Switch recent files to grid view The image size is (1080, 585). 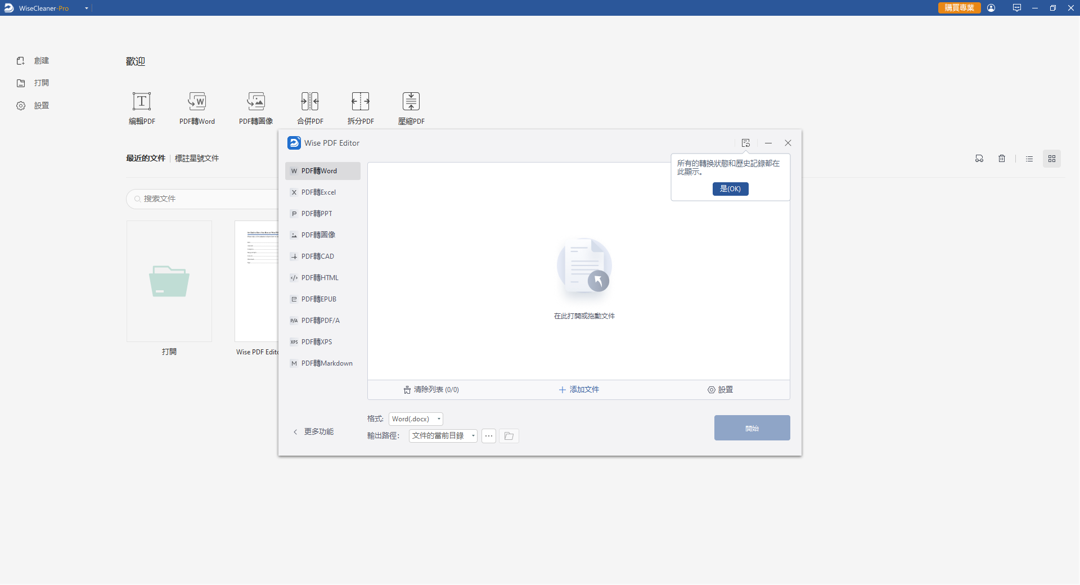(x=1052, y=159)
